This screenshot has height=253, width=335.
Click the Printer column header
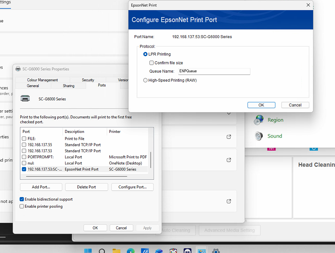pos(127,131)
